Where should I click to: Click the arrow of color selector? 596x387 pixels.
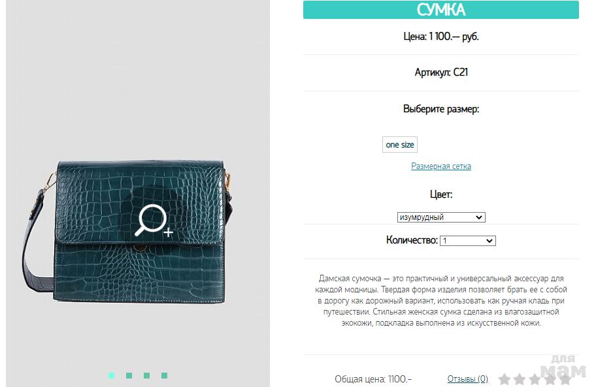[479, 217]
